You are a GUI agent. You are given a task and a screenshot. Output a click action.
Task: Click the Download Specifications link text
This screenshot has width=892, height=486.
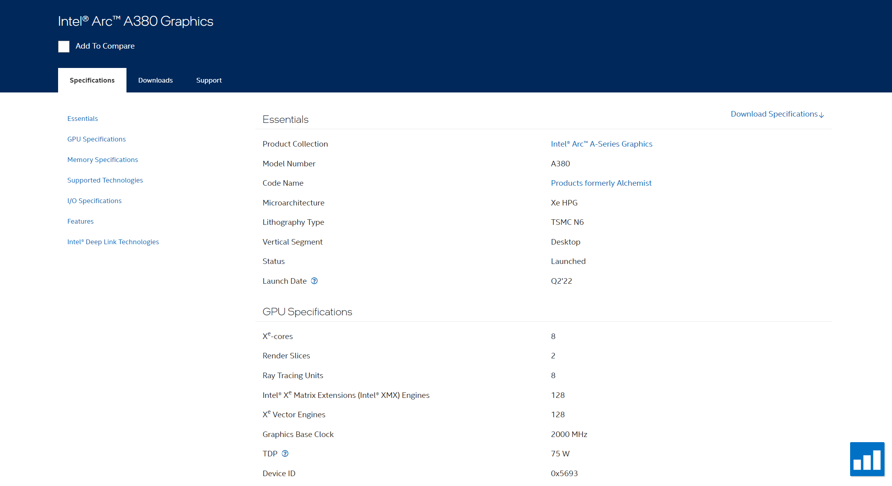(773, 114)
